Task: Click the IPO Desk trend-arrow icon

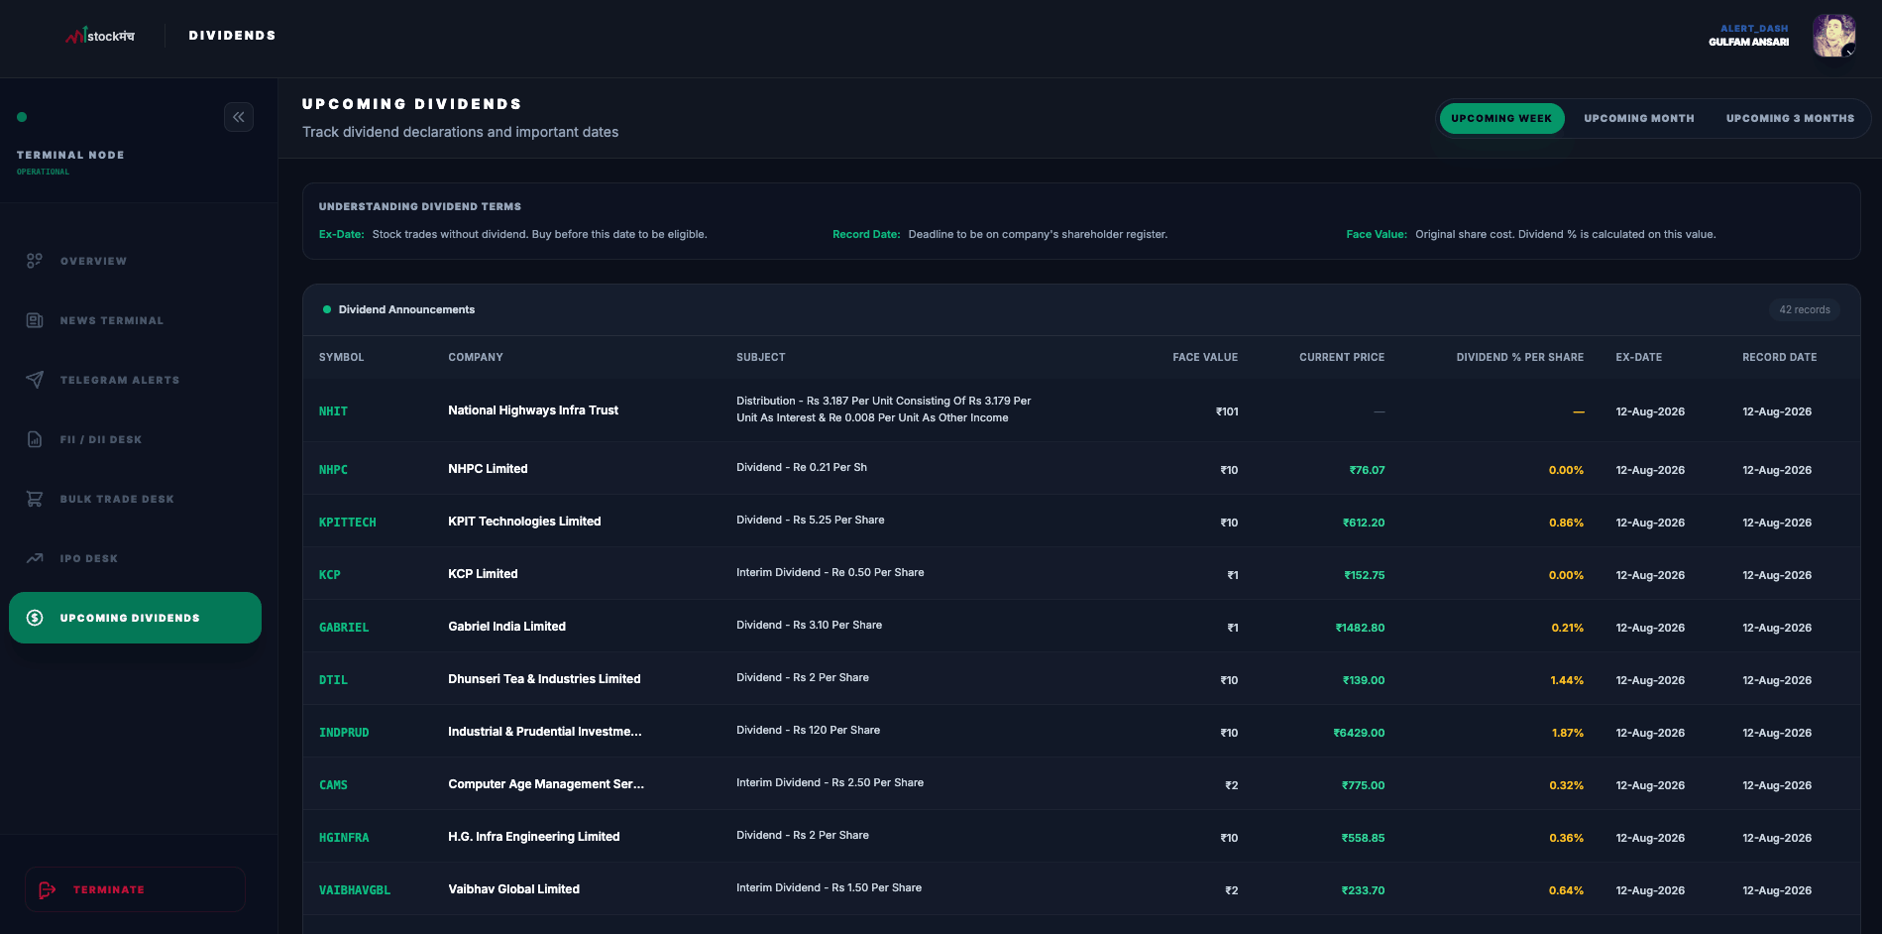Action: (x=35, y=558)
